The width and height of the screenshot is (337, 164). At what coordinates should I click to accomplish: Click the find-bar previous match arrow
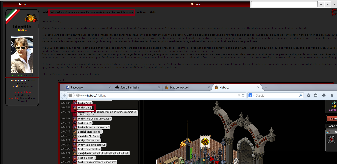[321, 4]
